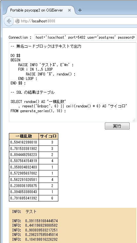Screen dimensions: 137x243
Task: Click the cell 0.358034832403
Action: 24,167
